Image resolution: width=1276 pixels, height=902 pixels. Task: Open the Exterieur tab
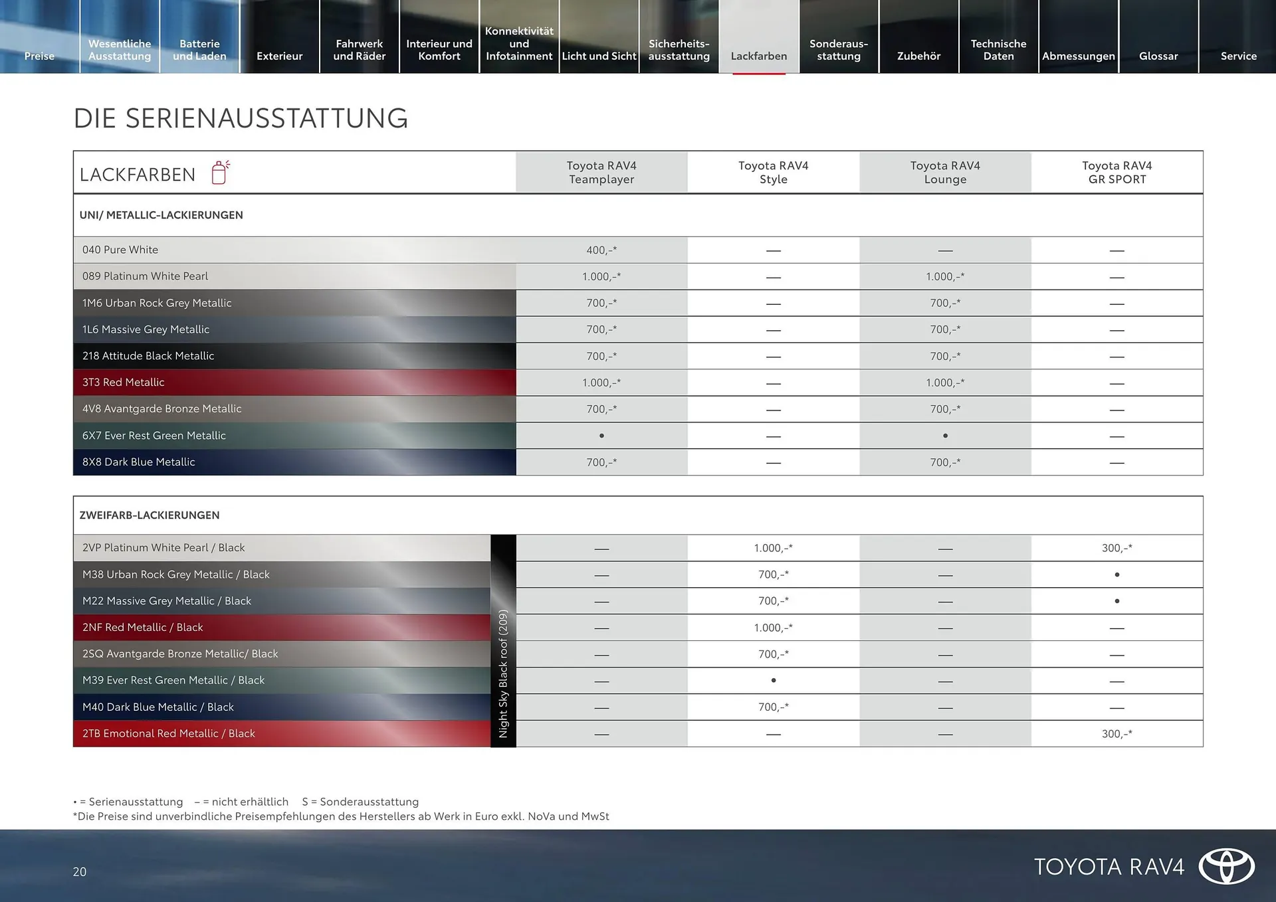click(279, 56)
